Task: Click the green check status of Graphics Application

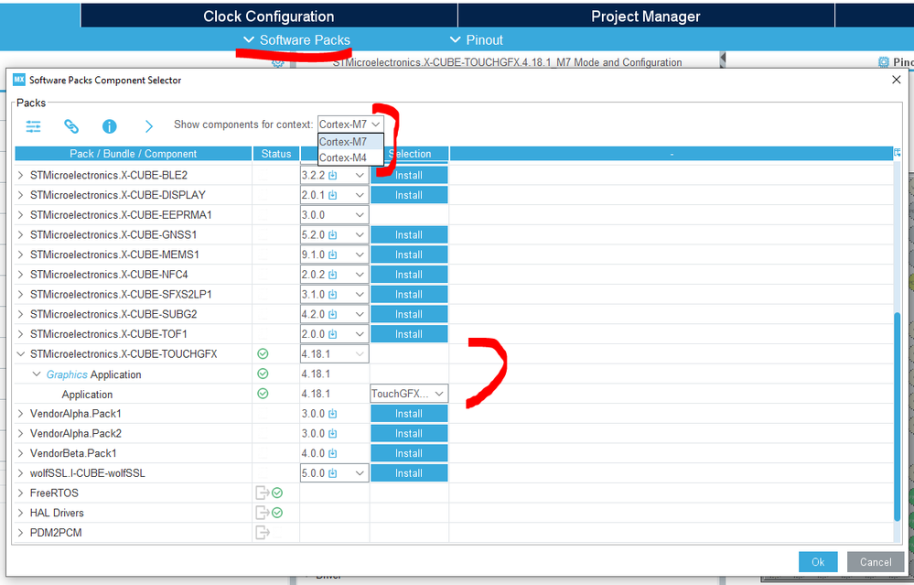Action: pos(263,374)
